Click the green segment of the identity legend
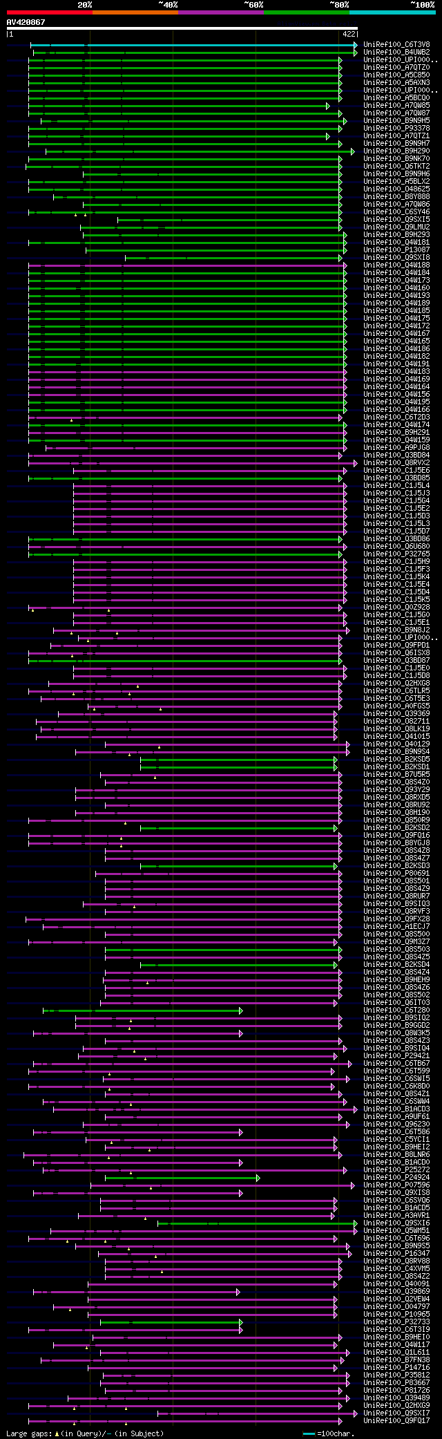Image resolution: width=442 pixels, height=1439 pixels. [x=307, y=12]
